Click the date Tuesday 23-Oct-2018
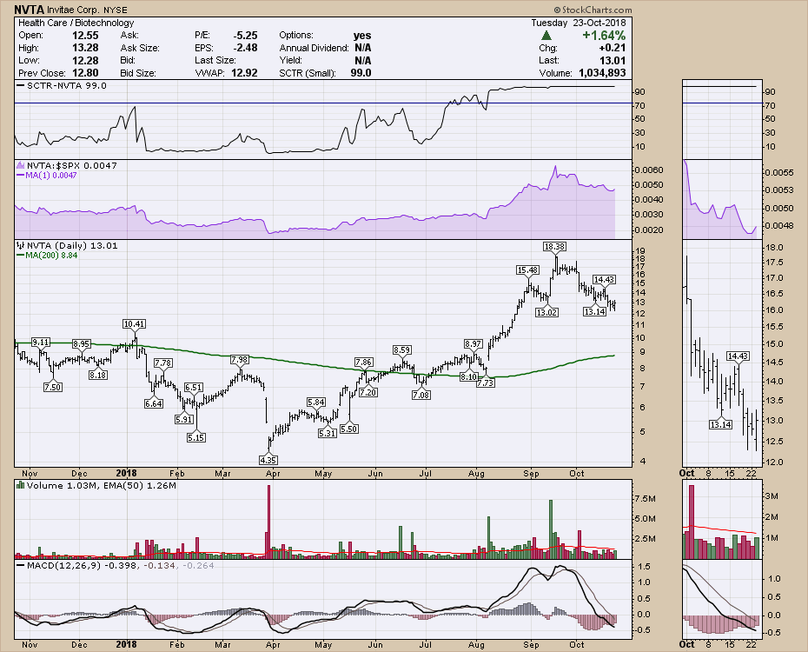Image resolution: width=808 pixels, height=652 pixels. coord(579,23)
